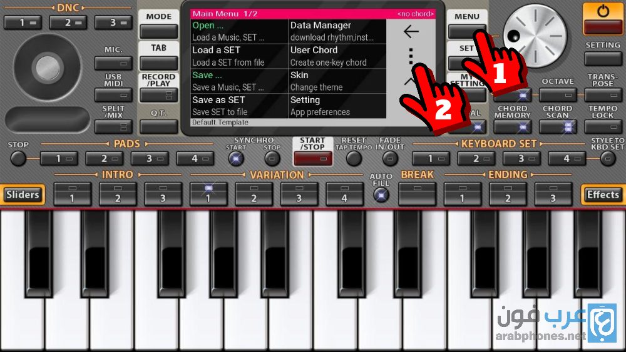
Task: Toggle the TRANSPOSE button
Action: point(603,95)
